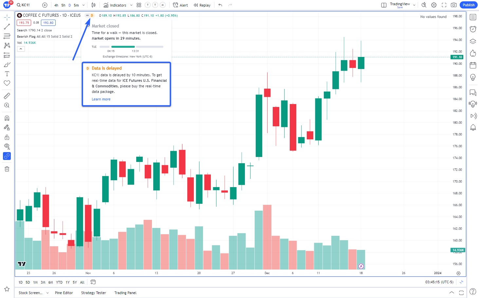Open the layout setup icon
The image size is (479, 298).
coord(384,5)
